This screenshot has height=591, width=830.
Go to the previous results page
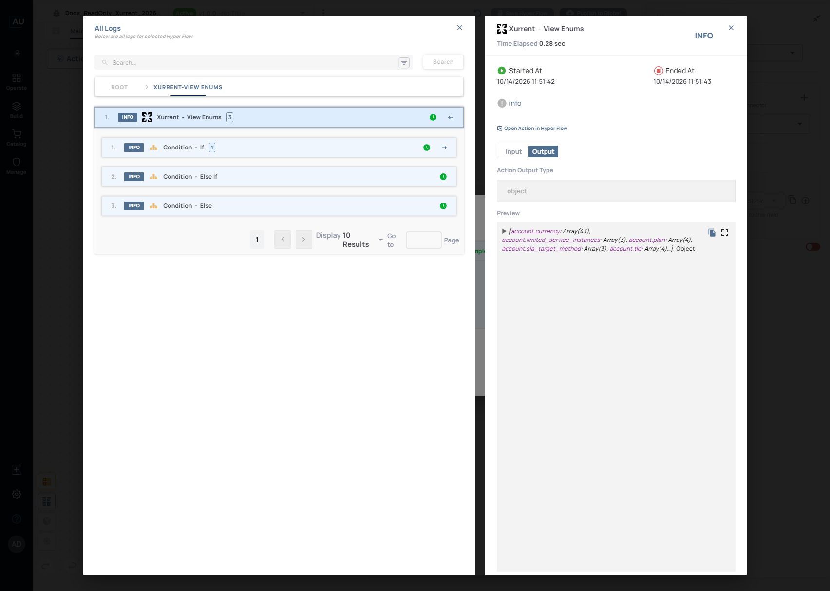pos(283,240)
